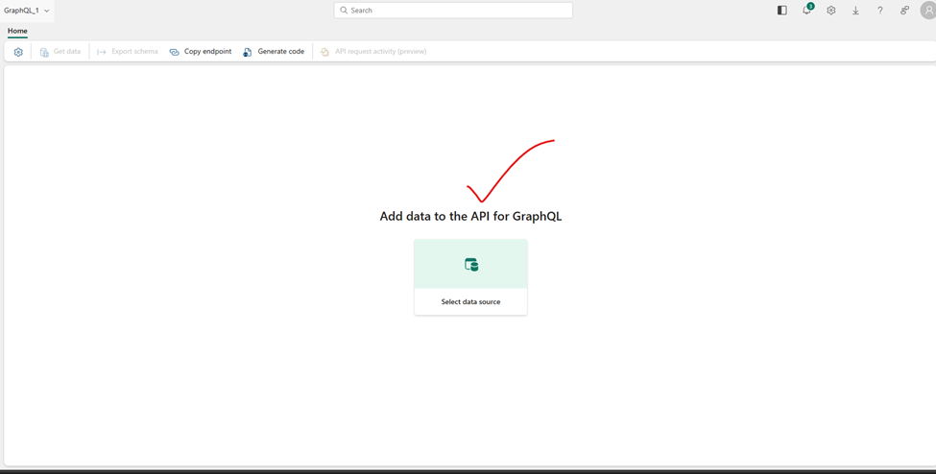Toggle the side pane layout icon
Viewport: 936px width, 474px height.
click(782, 11)
